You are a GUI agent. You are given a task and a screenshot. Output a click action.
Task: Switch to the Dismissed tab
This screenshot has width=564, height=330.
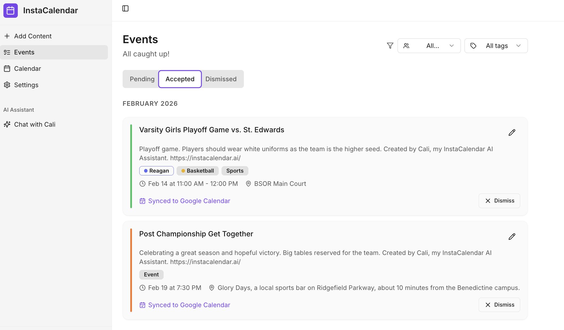pyautogui.click(x=221, y=79)
